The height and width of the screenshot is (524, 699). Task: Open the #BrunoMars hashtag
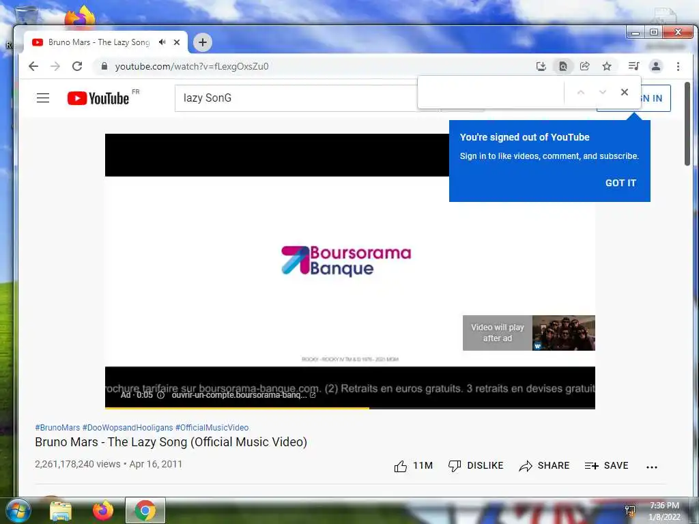tap(57, 427)
